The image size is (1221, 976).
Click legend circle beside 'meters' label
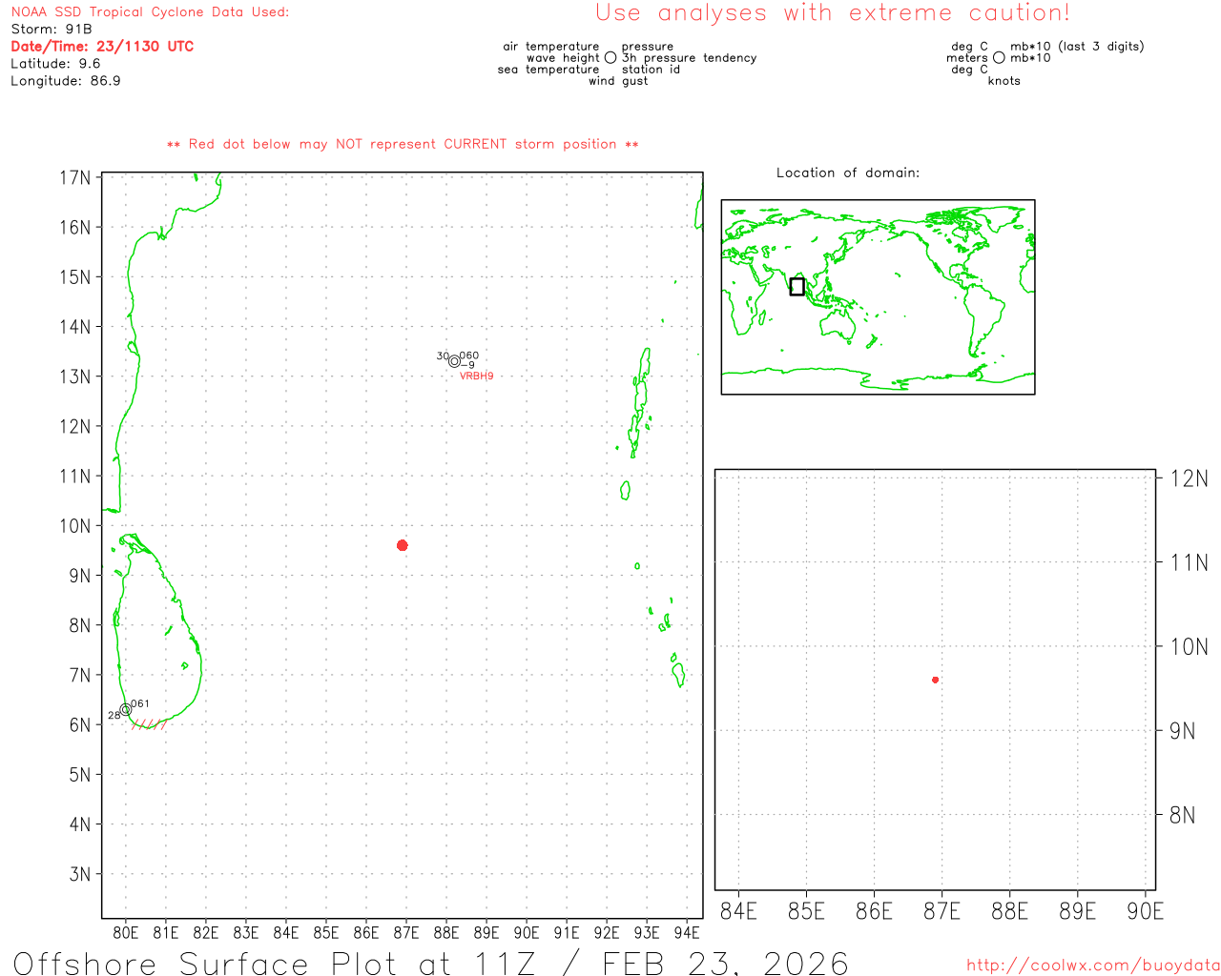[999, 58]
